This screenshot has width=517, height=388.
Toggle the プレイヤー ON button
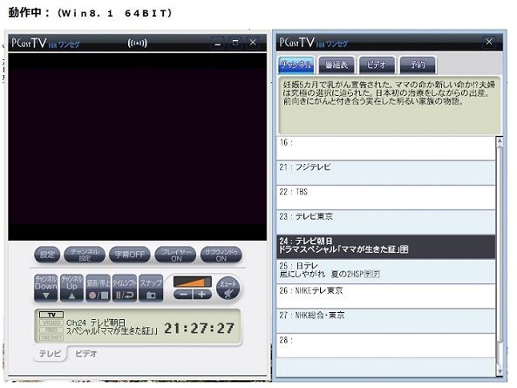tap(175, 255)
